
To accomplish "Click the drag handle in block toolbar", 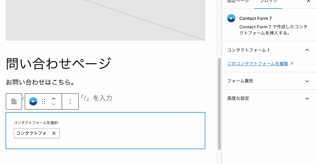I will point(44,101).
